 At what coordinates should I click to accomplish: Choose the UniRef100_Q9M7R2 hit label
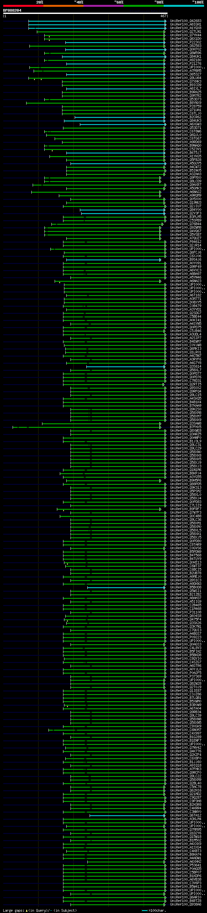coord(186,96)
